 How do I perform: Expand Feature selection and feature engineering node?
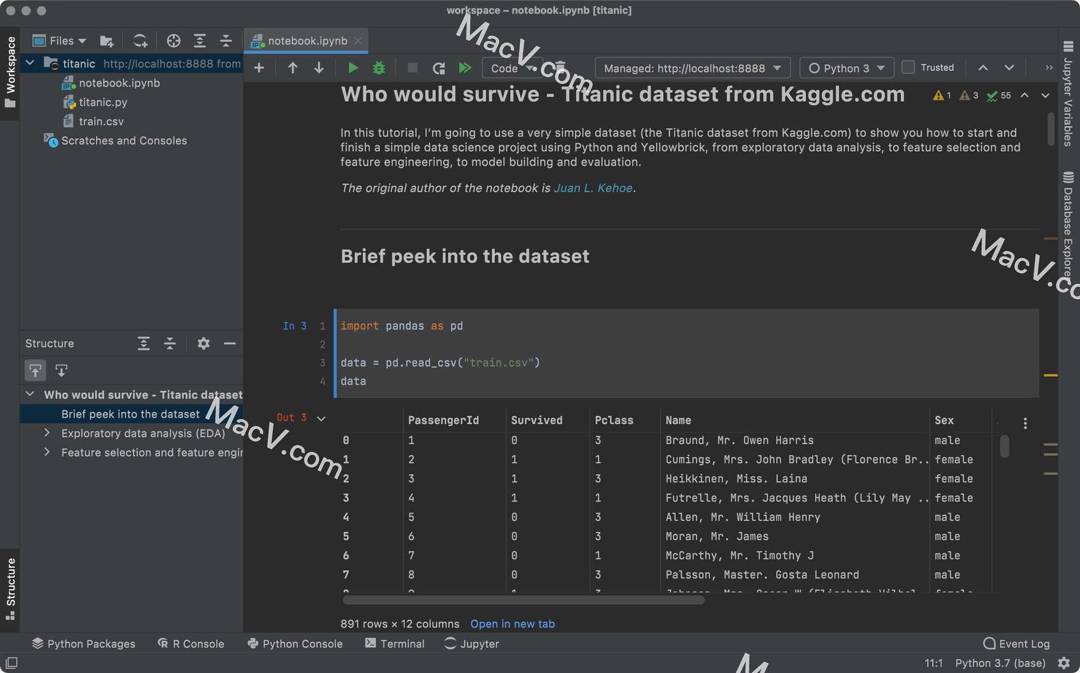(x=47, y=452)
